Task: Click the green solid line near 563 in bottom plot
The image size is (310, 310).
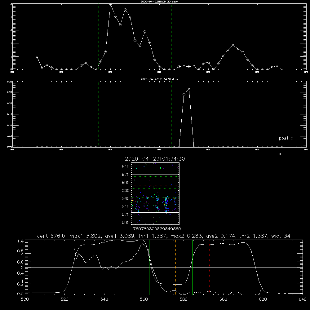Action: 149,267
